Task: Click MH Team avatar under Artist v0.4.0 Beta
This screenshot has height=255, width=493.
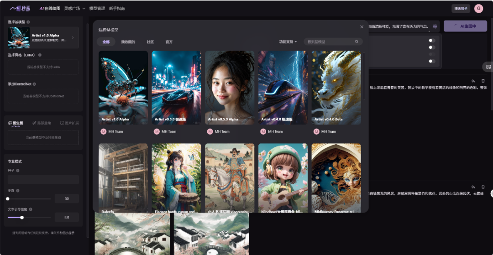Action: click(x=316, y=131)
